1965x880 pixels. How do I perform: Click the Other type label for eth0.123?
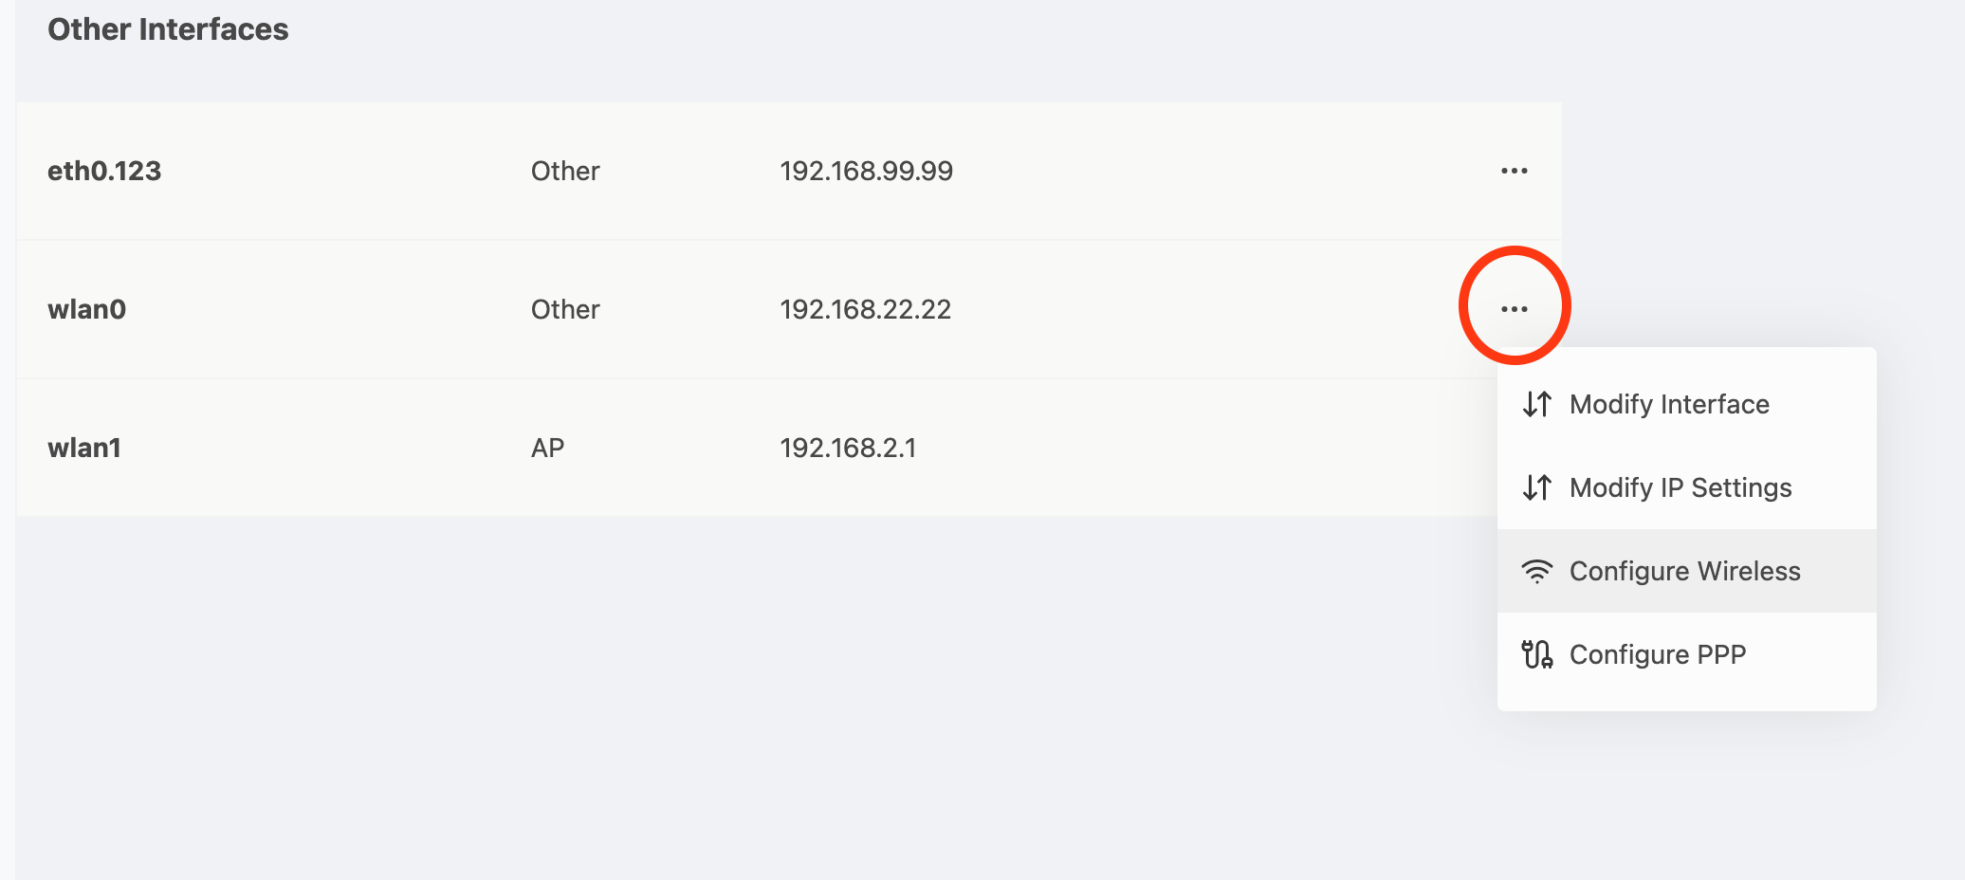[x=565, y=171]
